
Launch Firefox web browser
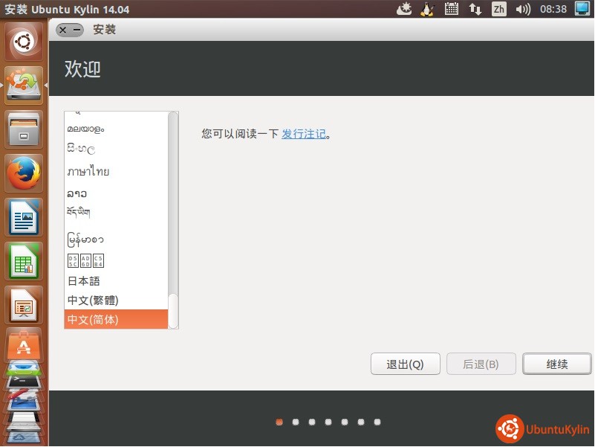[x=25, y=174]
